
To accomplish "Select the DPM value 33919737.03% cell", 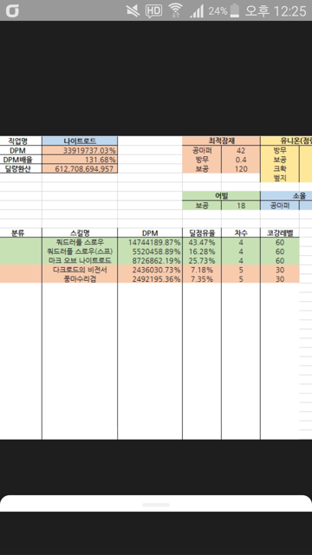I will click(x=80, y=150).
